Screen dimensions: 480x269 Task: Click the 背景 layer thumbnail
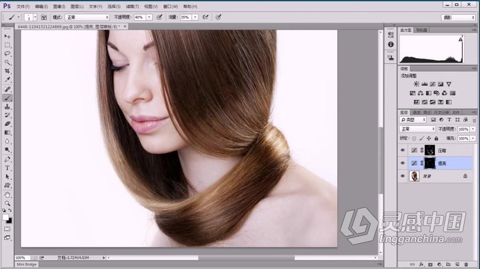tap(414, 176)
